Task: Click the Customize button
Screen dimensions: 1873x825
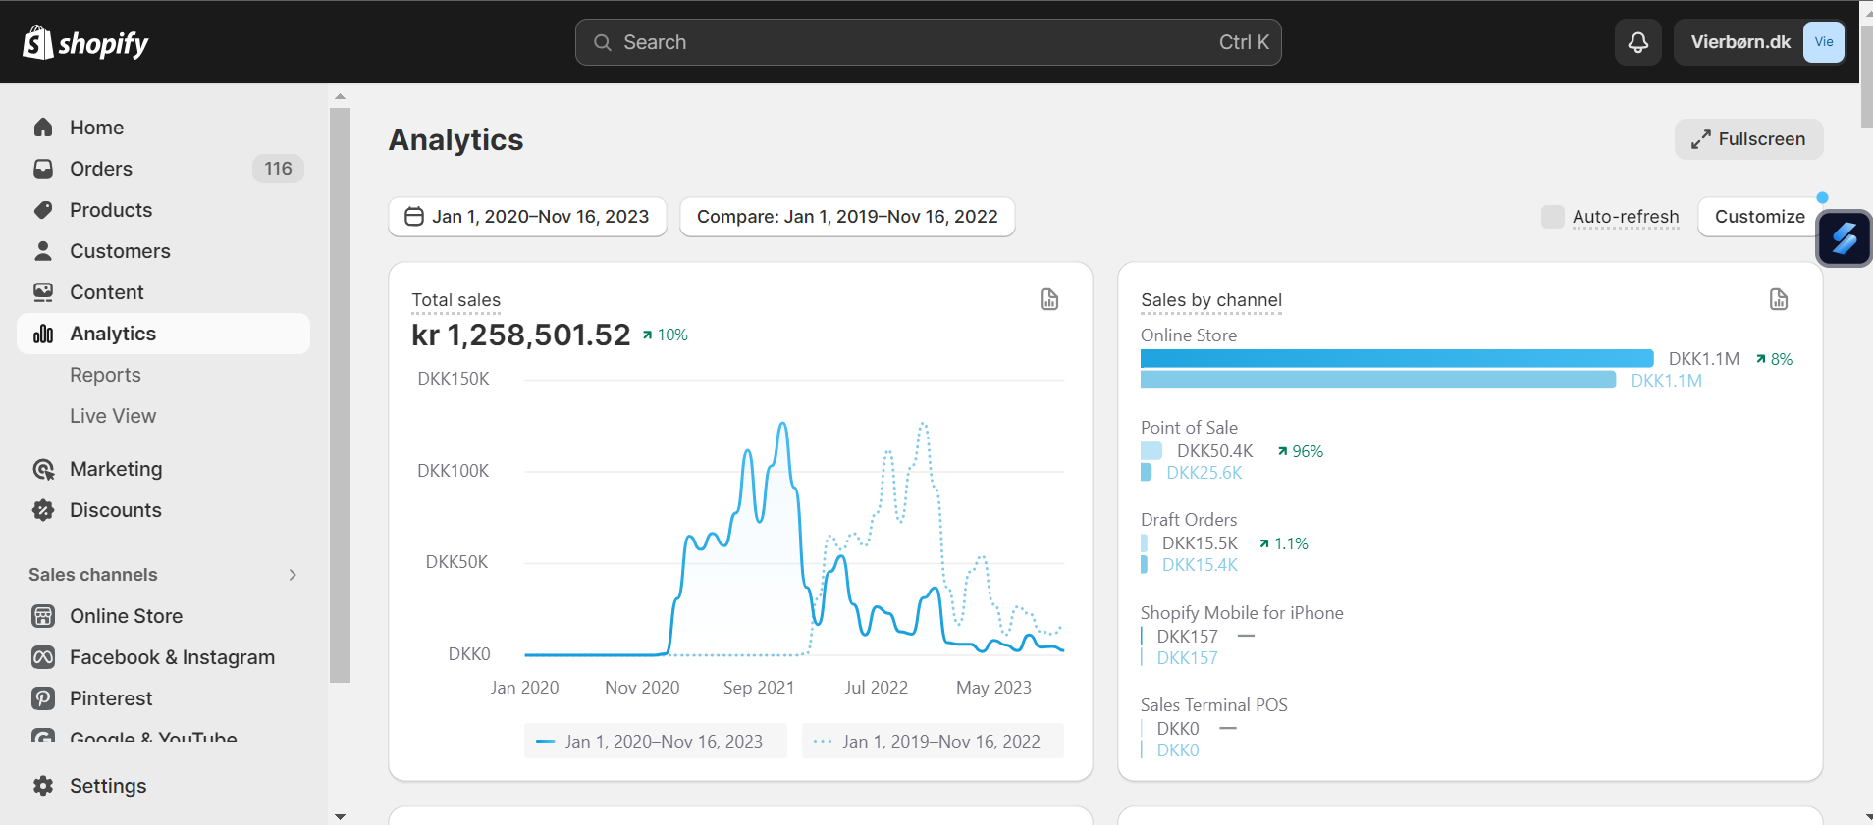Action: coord(1759,217)
